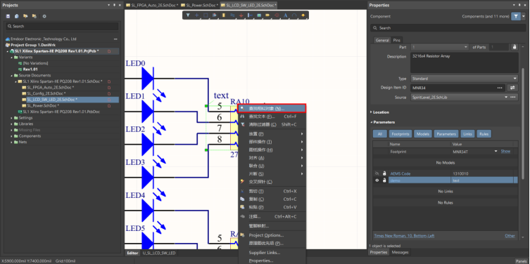Toggle the lock icon next to Part number
The height and width of the screenshot is (264, 530).
pos(514,47)
